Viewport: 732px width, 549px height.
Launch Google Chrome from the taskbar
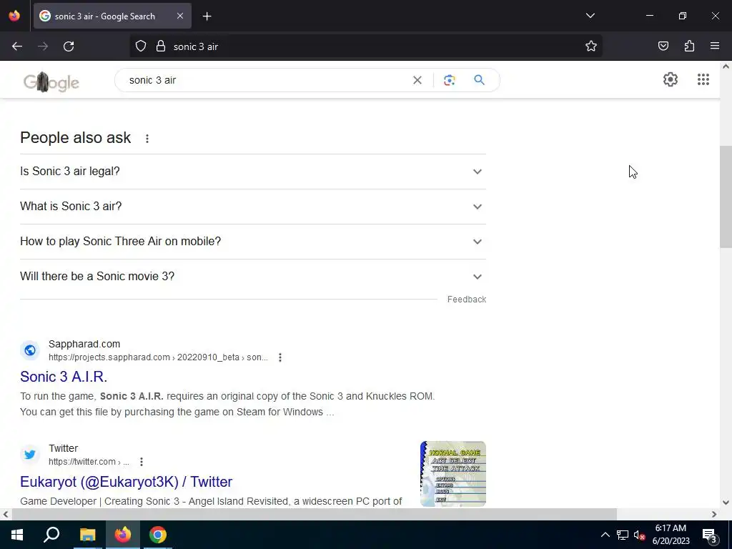pyautogui.click(x=158, y=535)
